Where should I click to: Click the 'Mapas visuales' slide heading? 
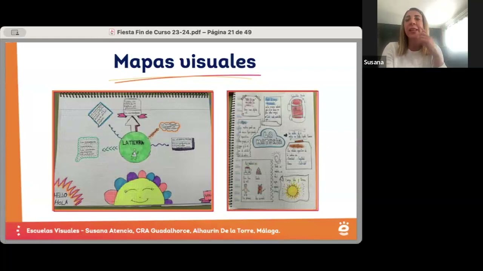[x=185, y=62]
